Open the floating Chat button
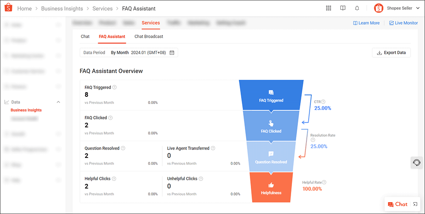Viewport: 425px width, 214px height. coord(397,204)
